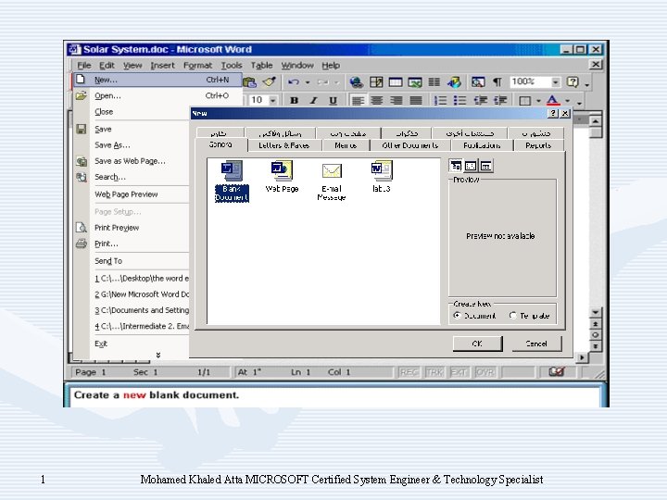Open Standard toolbar options arrow

pos(587,84)
